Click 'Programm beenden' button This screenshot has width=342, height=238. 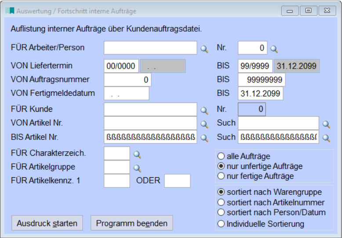pyautogui.click(x=132, y=223)
